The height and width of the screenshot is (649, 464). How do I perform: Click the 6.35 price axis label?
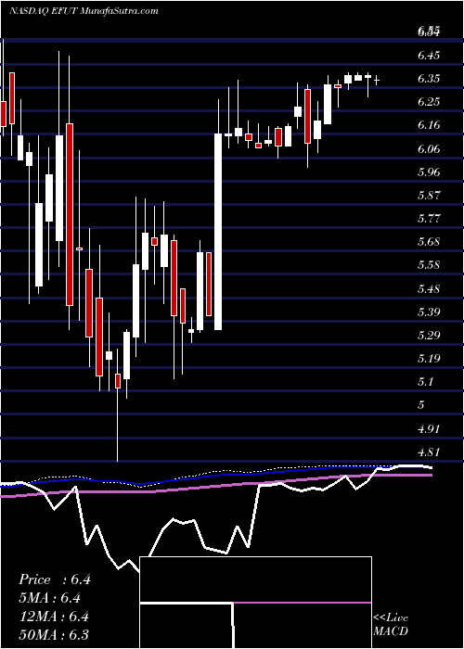click(x=429, y=79)
